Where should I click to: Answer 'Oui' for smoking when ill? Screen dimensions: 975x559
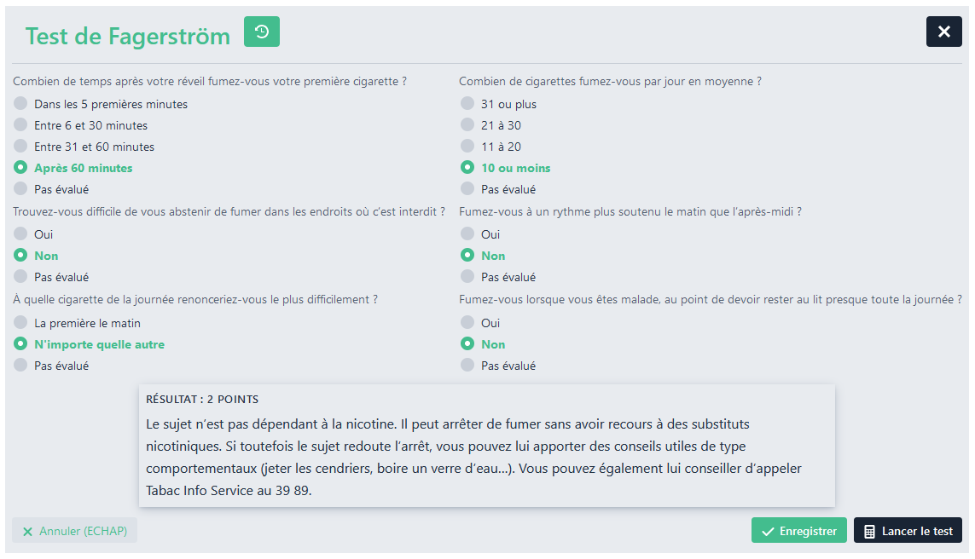467,323
